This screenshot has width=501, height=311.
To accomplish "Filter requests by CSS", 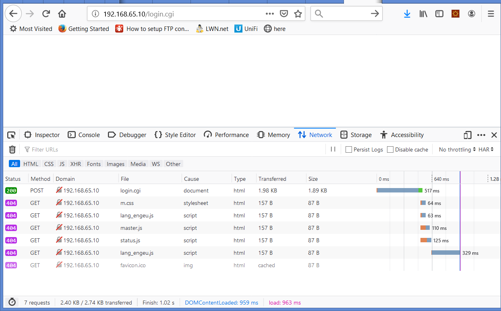I will (49, 164).
